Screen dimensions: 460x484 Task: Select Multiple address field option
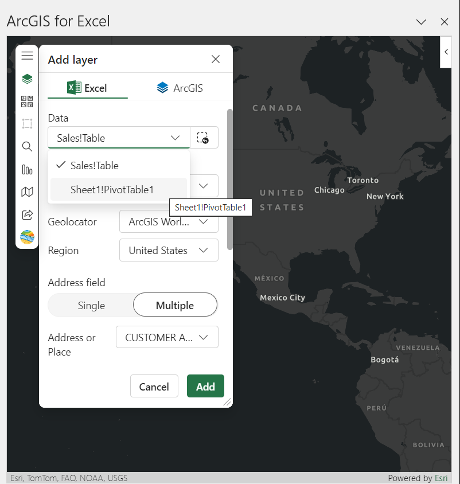175,305
